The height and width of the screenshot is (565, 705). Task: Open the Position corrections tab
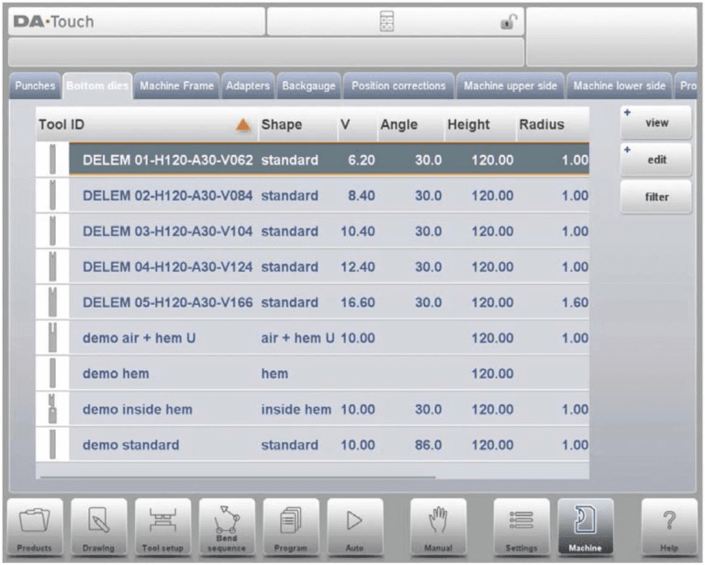pyautogui.click(x=398, y=85)
